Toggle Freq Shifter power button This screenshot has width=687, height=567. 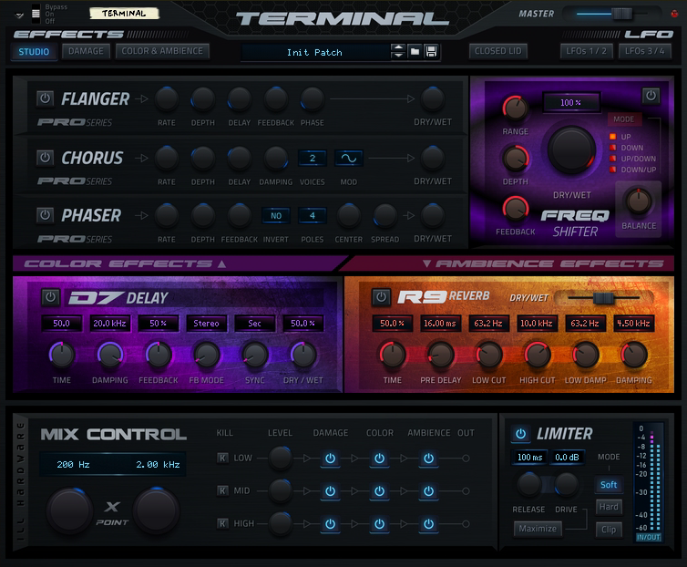pyautogui.click(x=651, y=96)
